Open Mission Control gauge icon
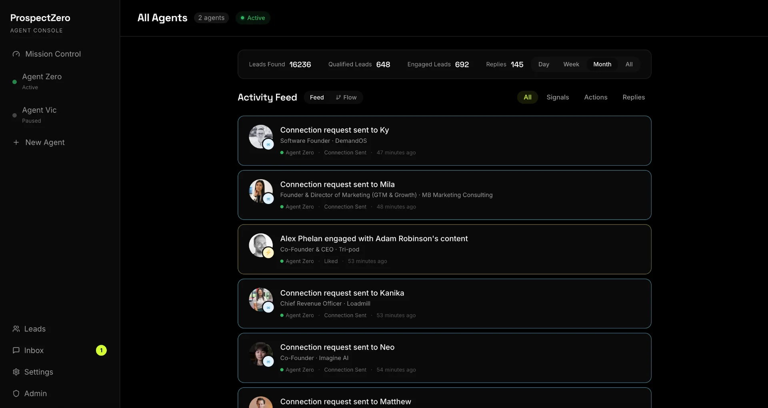Image resolution: width=768 pixels, height=408 pixels. click(16, 54)
